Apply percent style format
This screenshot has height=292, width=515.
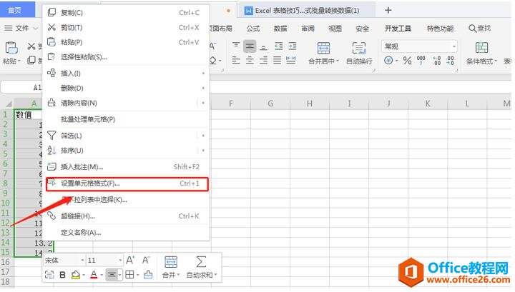click(407, 60)
